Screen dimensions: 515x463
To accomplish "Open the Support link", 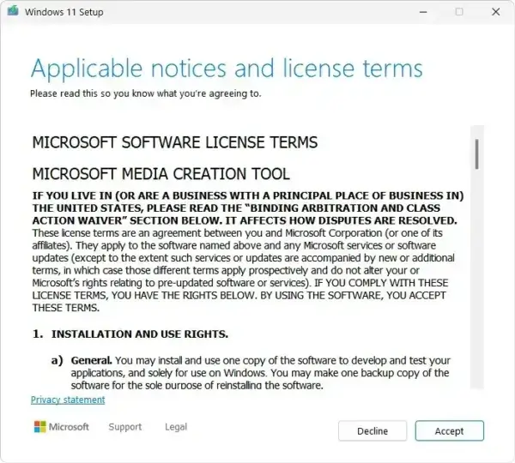I will point(125,427).
